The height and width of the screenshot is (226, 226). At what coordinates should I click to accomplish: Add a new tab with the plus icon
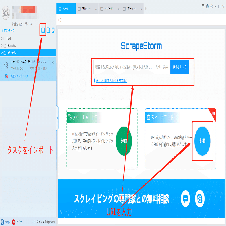[146, 9]
